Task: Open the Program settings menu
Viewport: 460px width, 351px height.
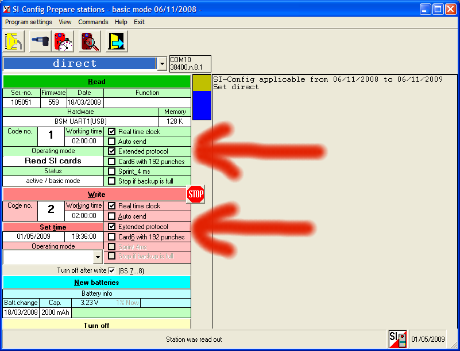Action: coord(29,22)
